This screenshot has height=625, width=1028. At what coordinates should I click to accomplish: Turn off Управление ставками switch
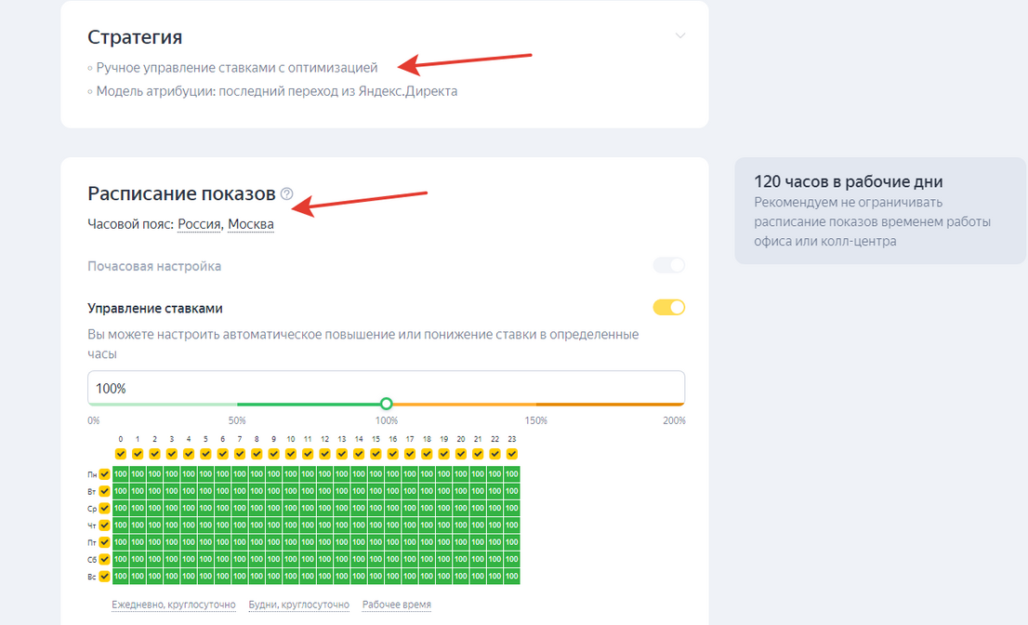[x=668, y=308]
